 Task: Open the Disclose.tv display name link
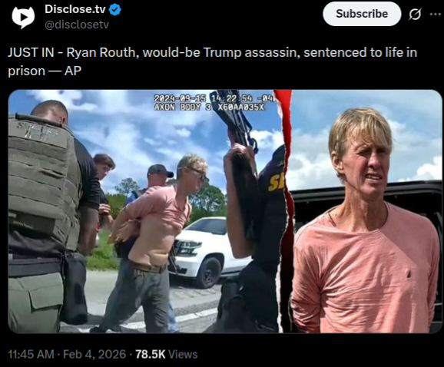75,9
